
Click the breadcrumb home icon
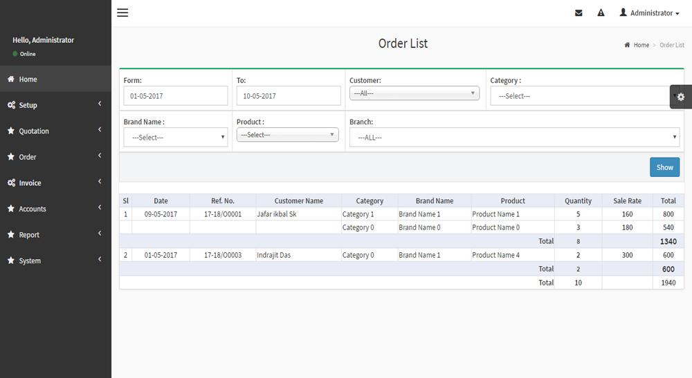(x=627, y=45)
